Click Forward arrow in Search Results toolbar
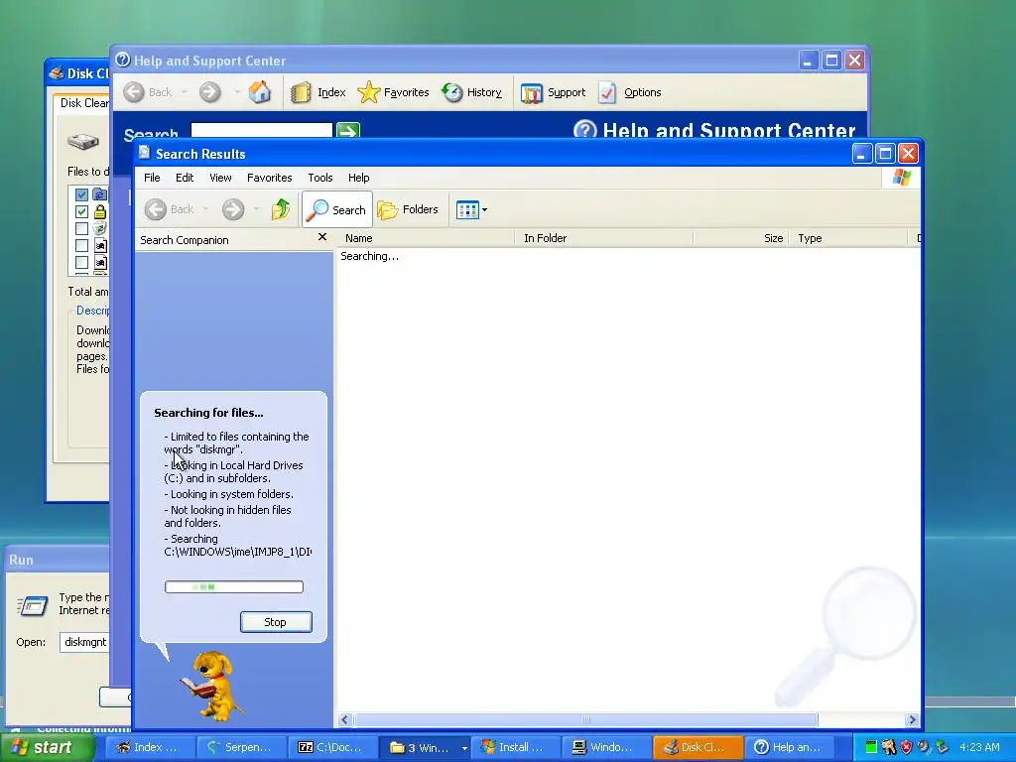The width and height of the screenshot is (1016, 762). click(233, 209)
